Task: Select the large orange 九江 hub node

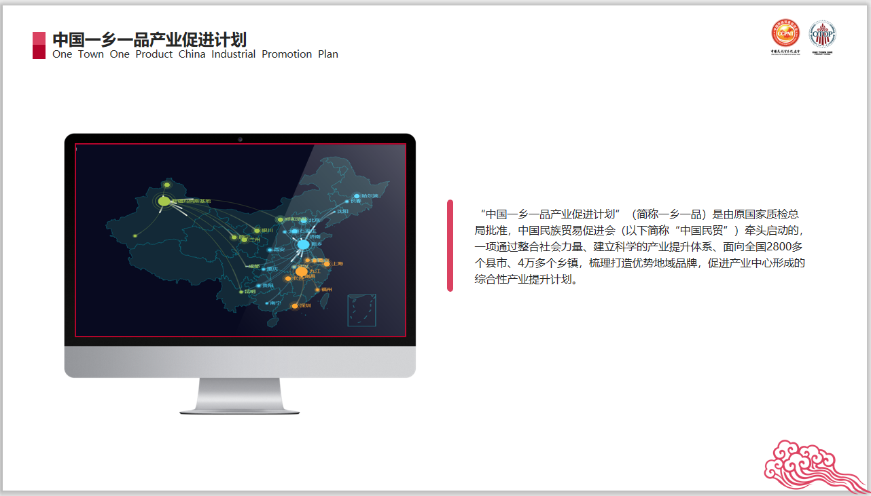Action: [302, 271]
